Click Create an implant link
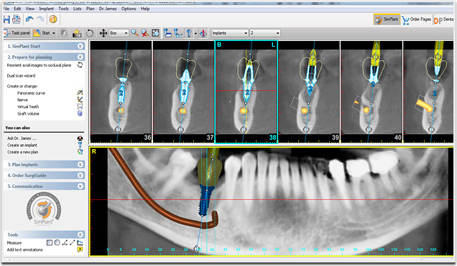Screen dimensions: 457x266 click(22, 145)
